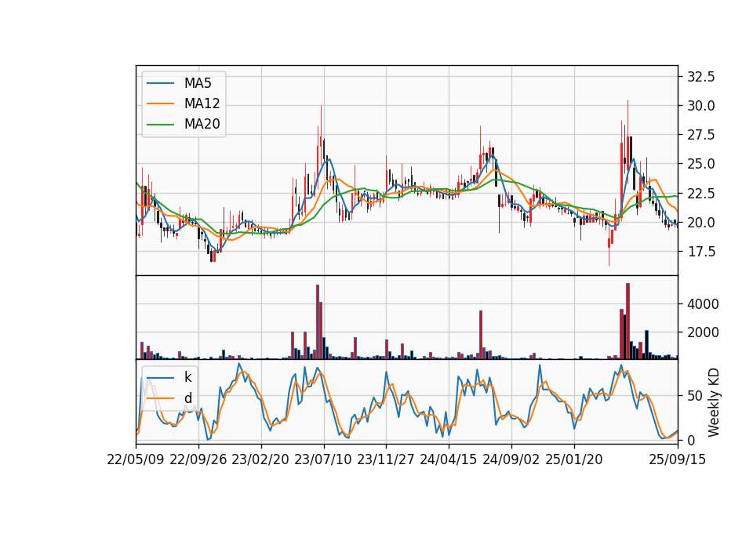This screenshot has width=753, height=541.
Task: Click the blue MA5 legend line sample
Action: 160,84
